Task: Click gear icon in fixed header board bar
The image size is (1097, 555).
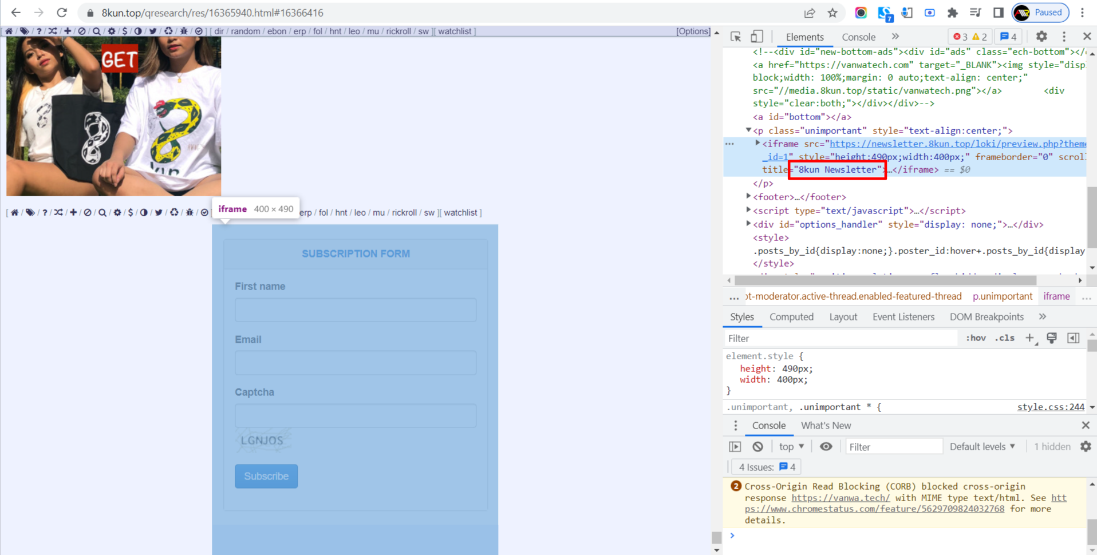Action: (112, 31)
